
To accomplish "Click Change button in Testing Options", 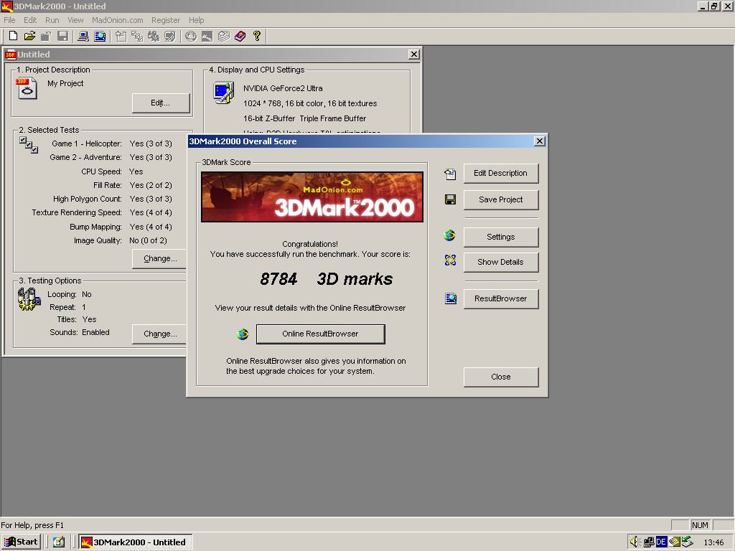I will coord(160,334).
